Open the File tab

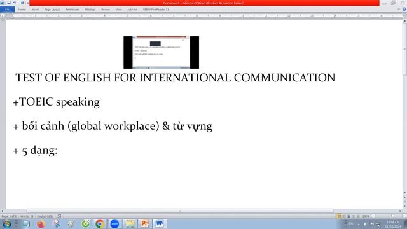[x=7, y=10]
